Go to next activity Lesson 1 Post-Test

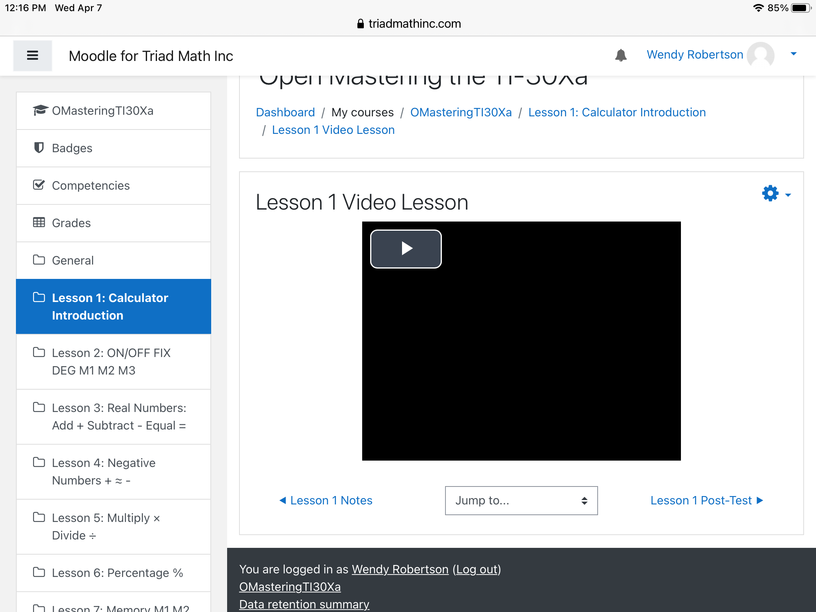(707, 500)
